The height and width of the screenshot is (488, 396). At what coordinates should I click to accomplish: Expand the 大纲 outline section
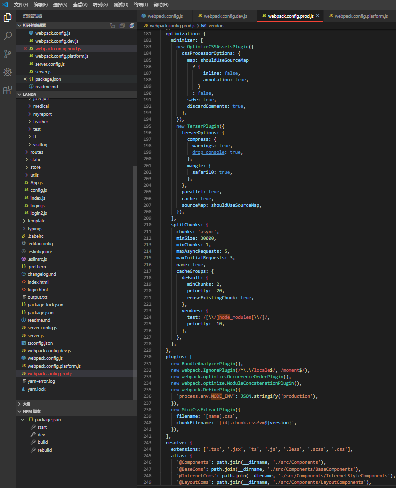[x=76, y=404]
